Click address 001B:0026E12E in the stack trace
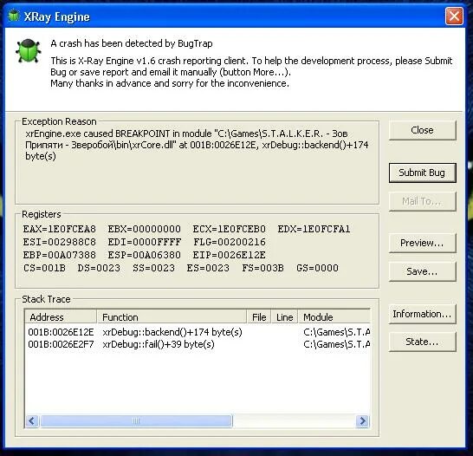The height and width of the screenshot is (456, 473). point(61,332)
